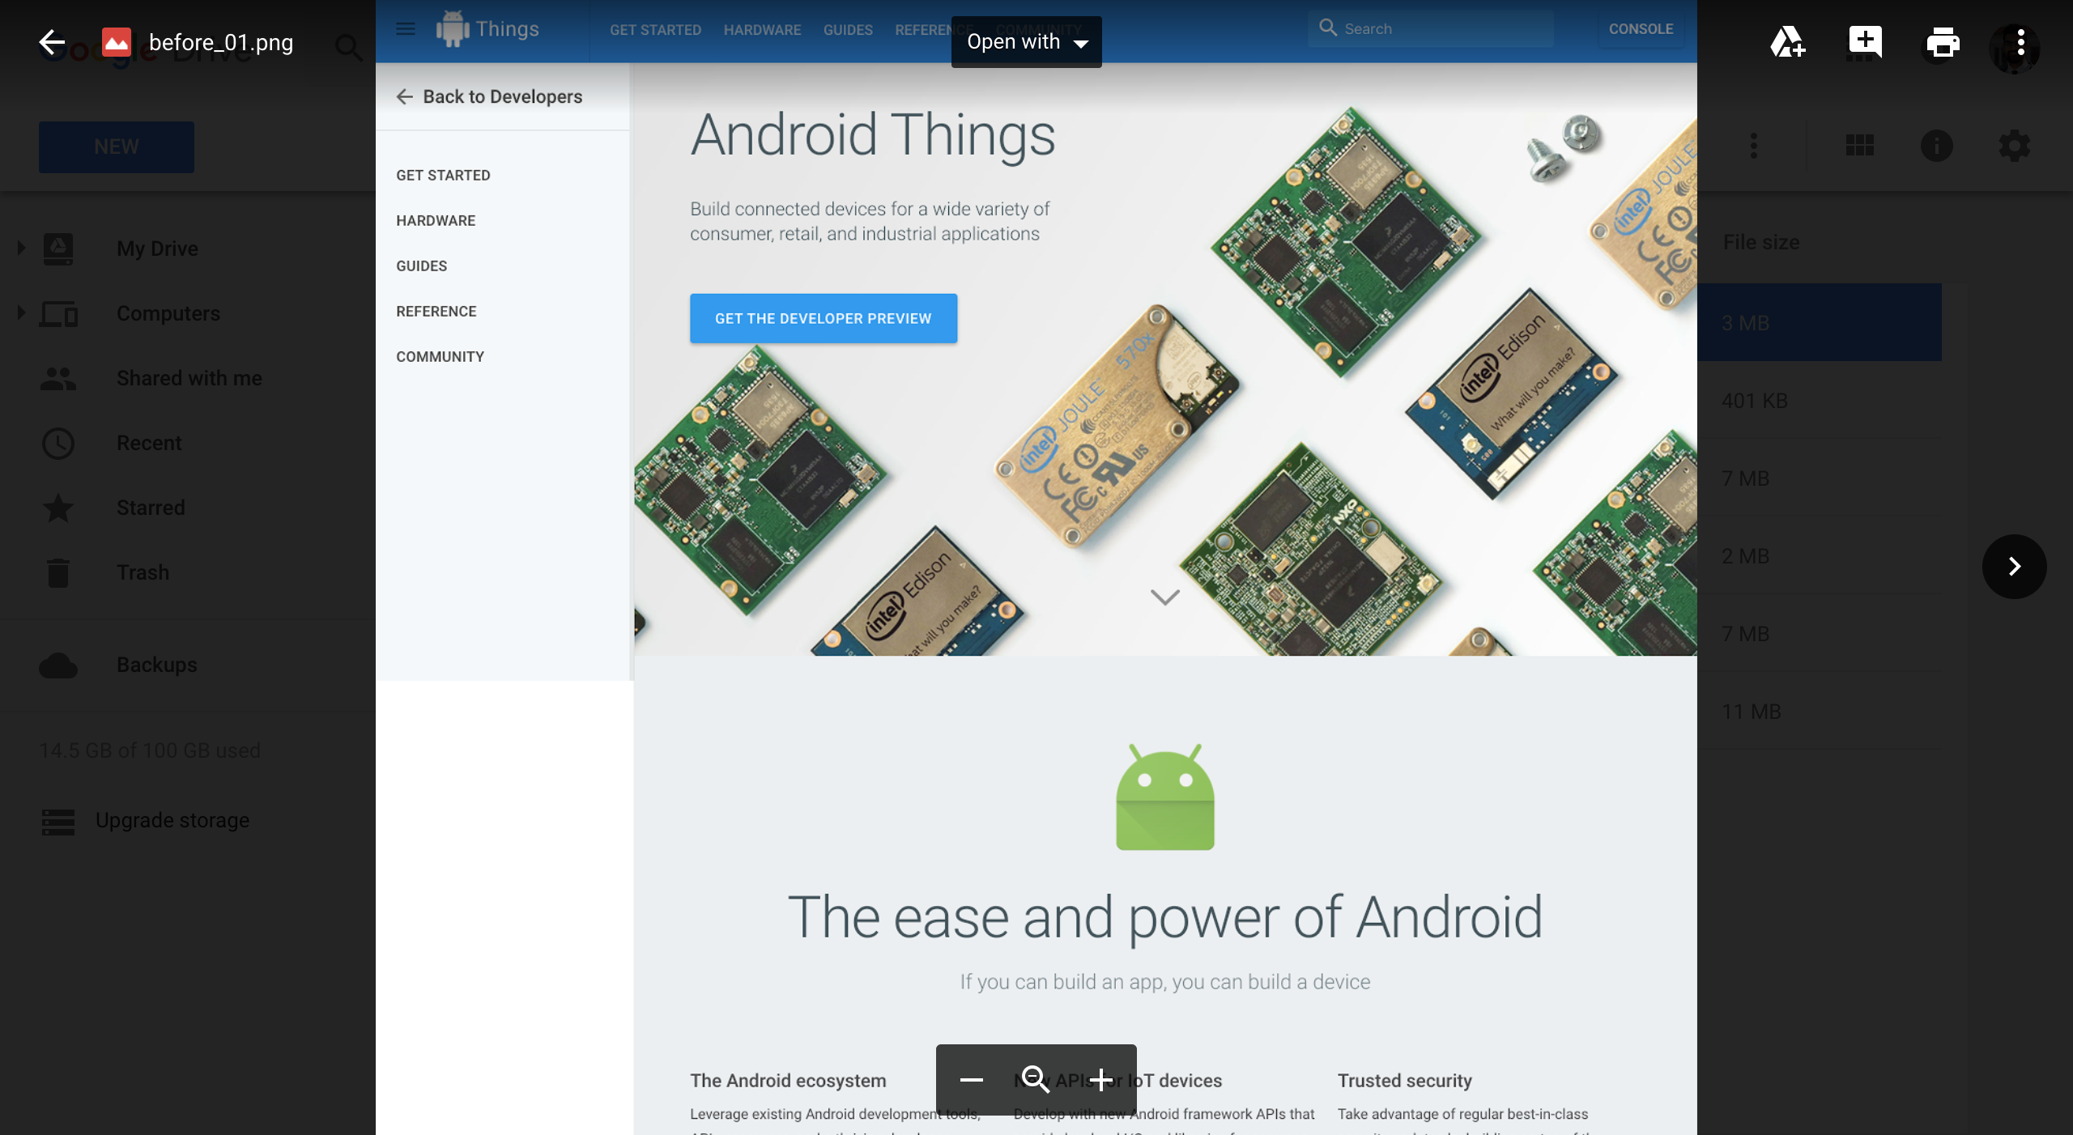Click the Recent clock icon
2073x1135 pixels.
click(58, 443)
